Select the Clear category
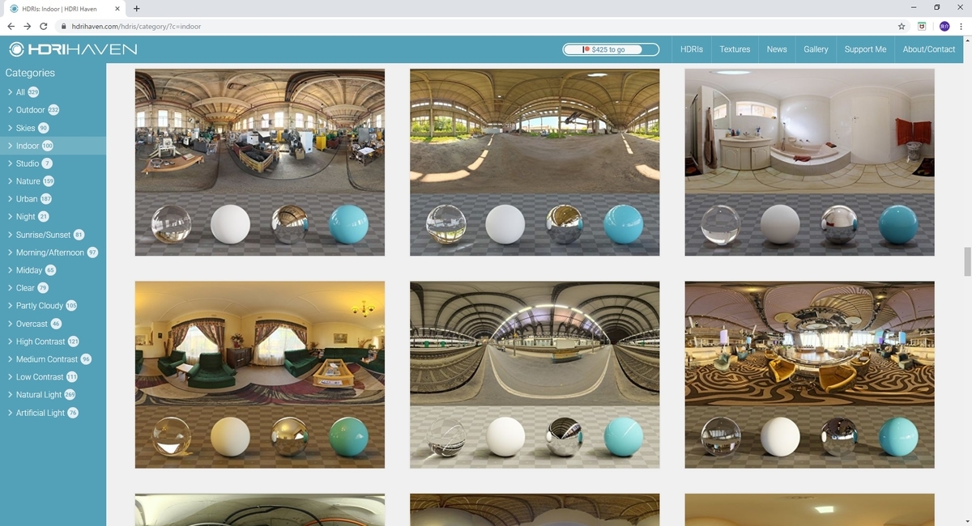 53,288
